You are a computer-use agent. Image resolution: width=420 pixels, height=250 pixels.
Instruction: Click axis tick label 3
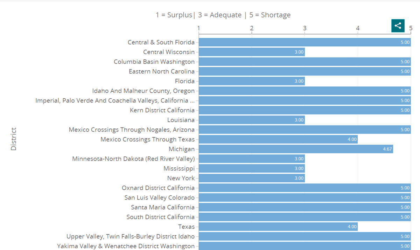coord(305,28)
